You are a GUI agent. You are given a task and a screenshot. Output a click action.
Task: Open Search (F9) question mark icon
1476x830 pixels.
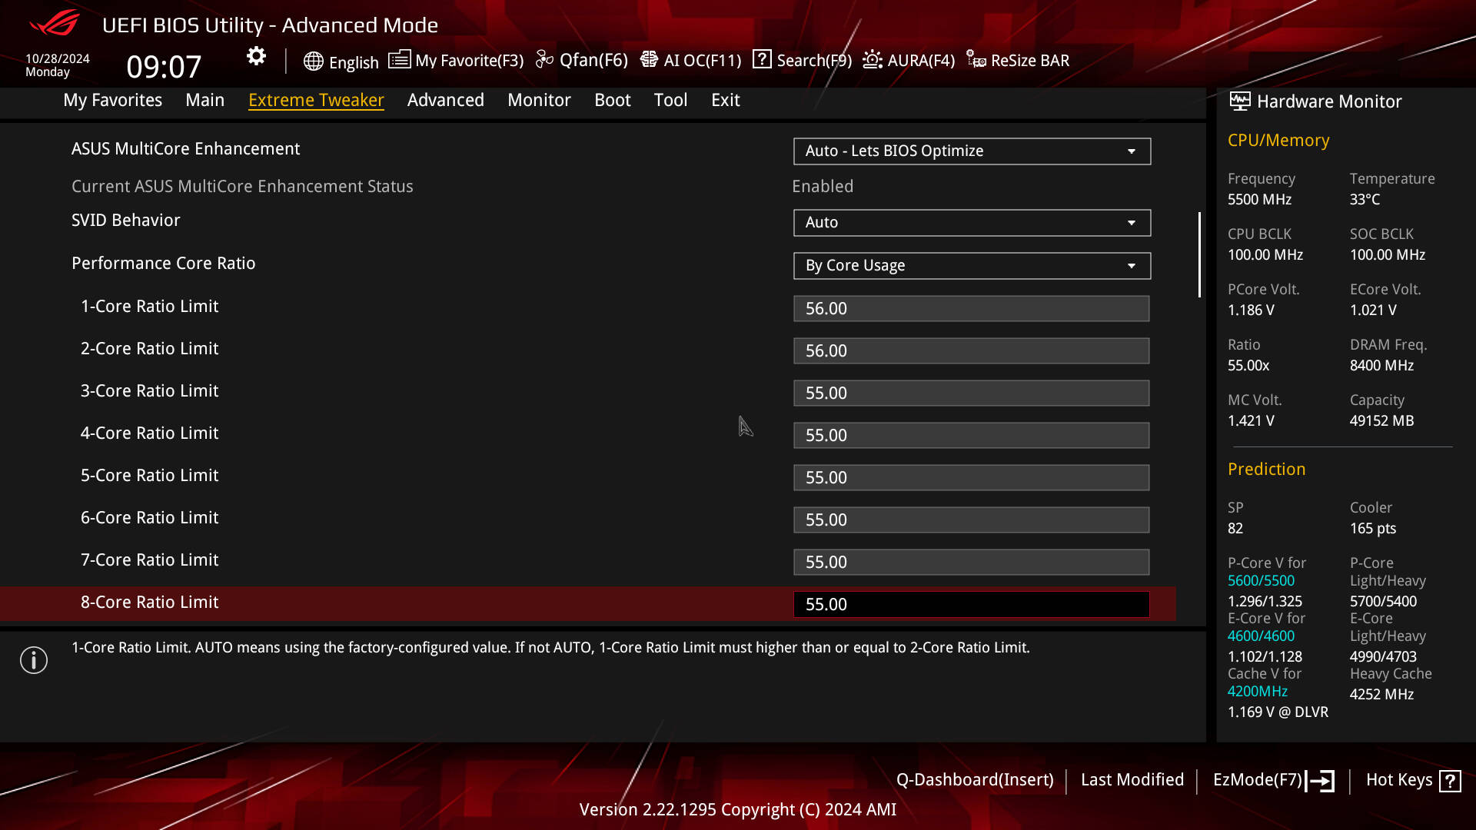click(762, 59)
